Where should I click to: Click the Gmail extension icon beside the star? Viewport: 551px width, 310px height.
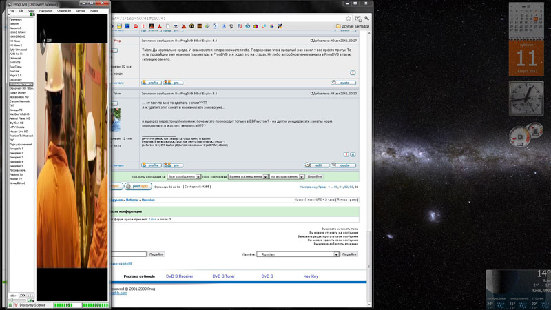pos(358,18)
